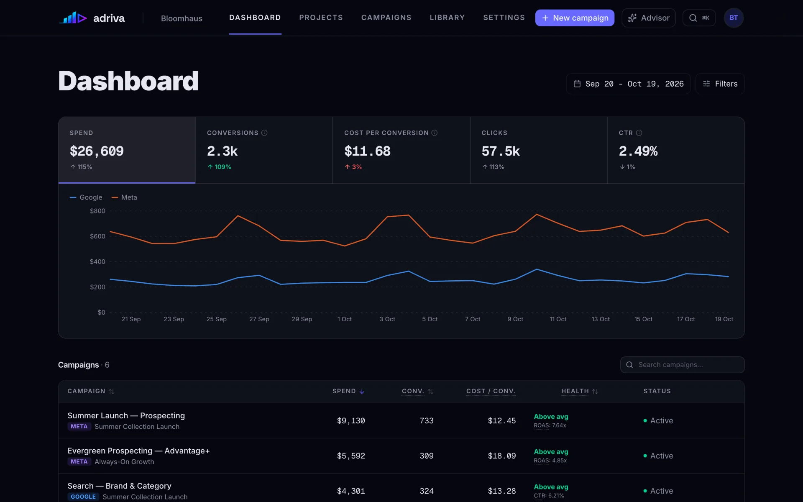Image resolution: width=803 pixels, height=502 pixels.
Task: Select the Spend metric card
Action: tap(127, 150)
